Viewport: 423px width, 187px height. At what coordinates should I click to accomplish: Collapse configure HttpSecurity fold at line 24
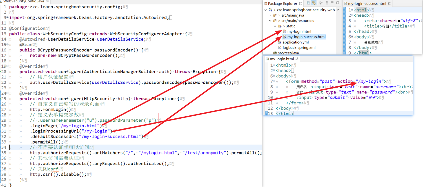(x=7, y=93)
